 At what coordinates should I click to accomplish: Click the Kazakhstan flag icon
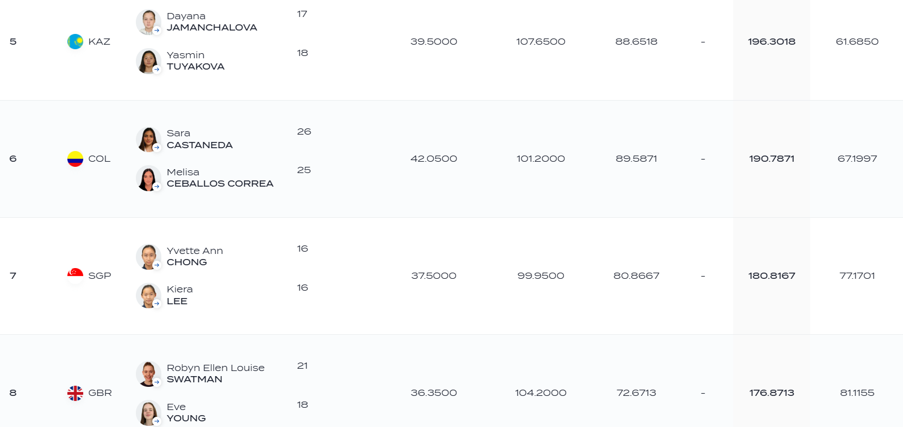75,41
